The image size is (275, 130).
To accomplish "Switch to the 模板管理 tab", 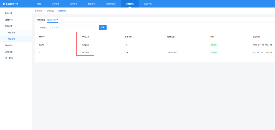I will pyautogui.click(x=41, y=20).
